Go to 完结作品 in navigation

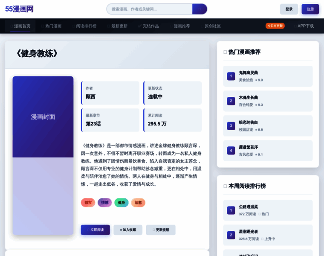(x=148, y=26)
